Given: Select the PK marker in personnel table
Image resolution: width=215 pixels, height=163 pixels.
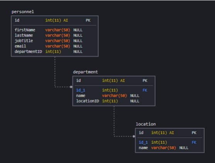Looking at the screenshot, I should pyautogui.click(x=88, y=20).
